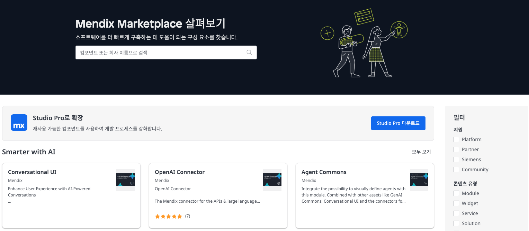Tick the Solution content type checkbox

tap(456, 223)
